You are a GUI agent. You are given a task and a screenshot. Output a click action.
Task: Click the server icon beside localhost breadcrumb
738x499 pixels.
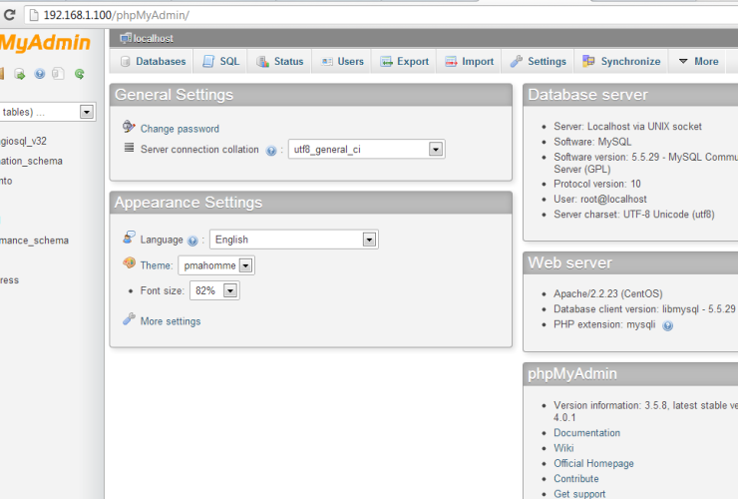point(126,38)
